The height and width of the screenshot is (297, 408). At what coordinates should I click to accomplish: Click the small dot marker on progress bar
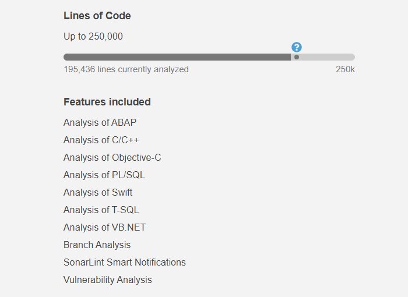point(297,57)
